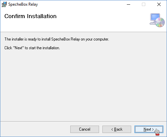
Task: Cancel the SpecheBox Relay installation
Action: (x=85, y=129)
